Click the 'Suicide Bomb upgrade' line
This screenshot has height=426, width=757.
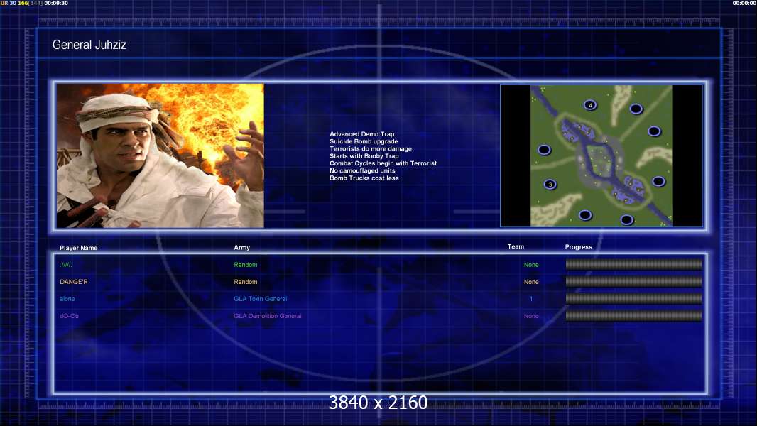364,141
